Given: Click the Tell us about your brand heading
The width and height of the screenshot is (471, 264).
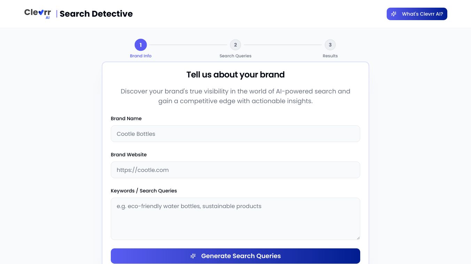Looking at the screenshot, I should pos(235,75).
